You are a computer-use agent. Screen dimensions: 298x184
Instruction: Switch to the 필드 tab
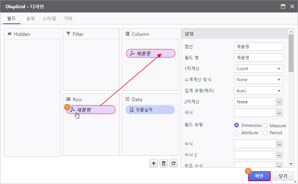click(x=12, y=18)
